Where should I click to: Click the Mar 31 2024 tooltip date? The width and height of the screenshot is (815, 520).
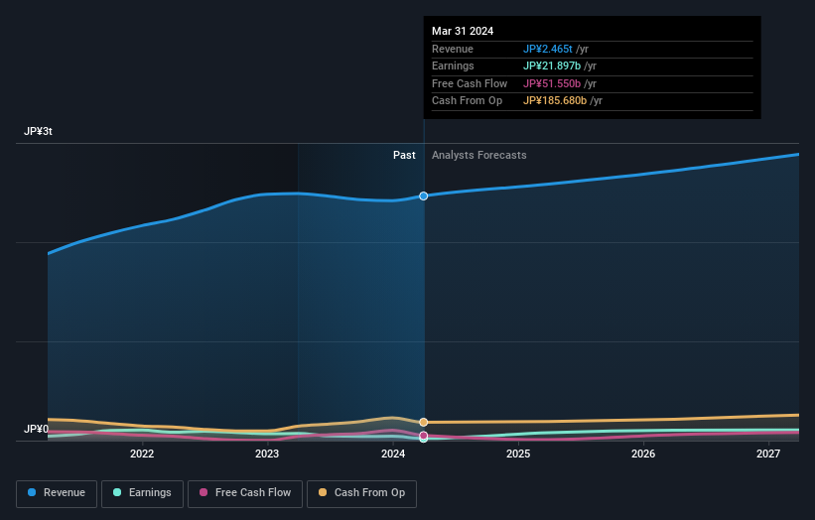click(463, 31)
